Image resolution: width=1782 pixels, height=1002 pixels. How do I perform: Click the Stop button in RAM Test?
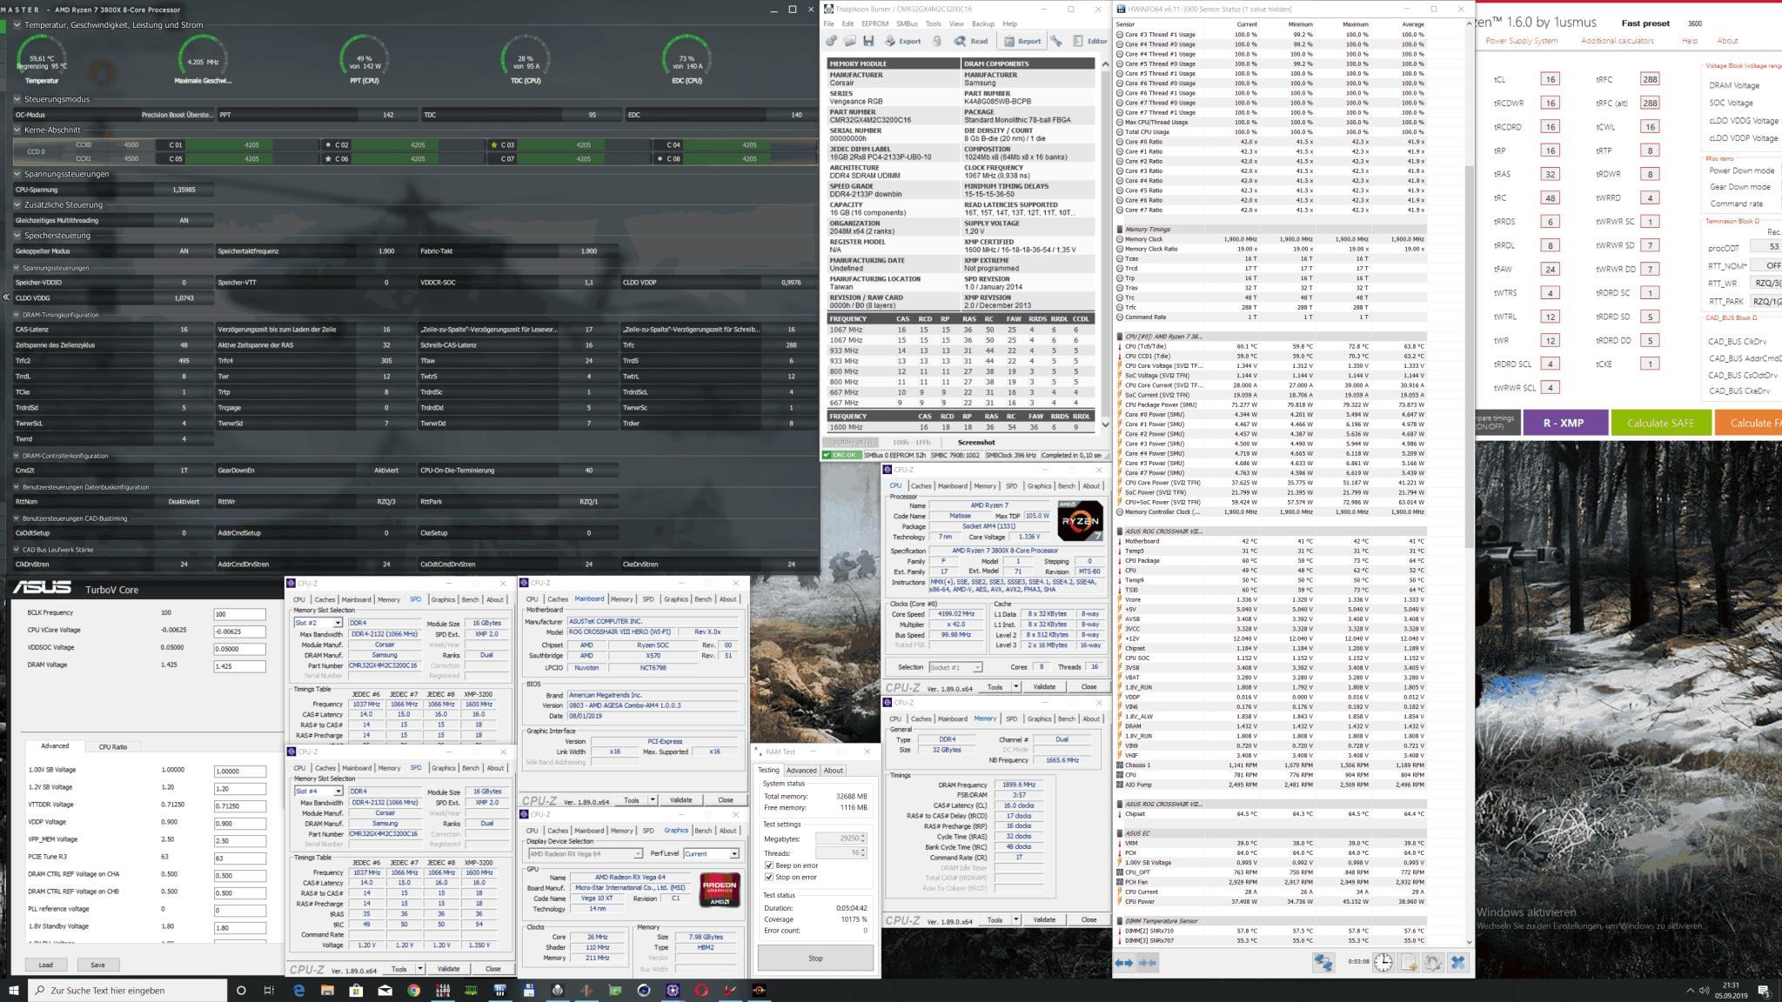[815, 958]
